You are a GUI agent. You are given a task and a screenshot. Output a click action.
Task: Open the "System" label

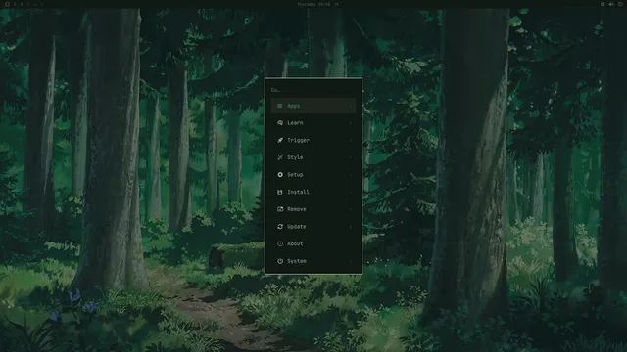[297, 261]
